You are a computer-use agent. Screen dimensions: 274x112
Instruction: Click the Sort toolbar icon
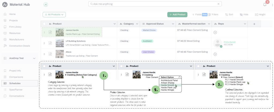tap(229, 15)
